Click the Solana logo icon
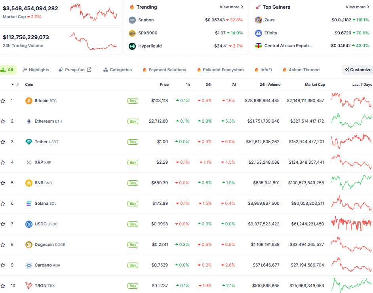The height and width of the screenshot is (293, 373). pyautogui.click(x=29, y=204)
